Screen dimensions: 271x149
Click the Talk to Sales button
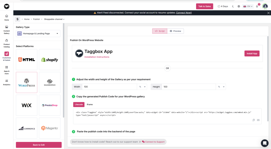coord(205,6)
